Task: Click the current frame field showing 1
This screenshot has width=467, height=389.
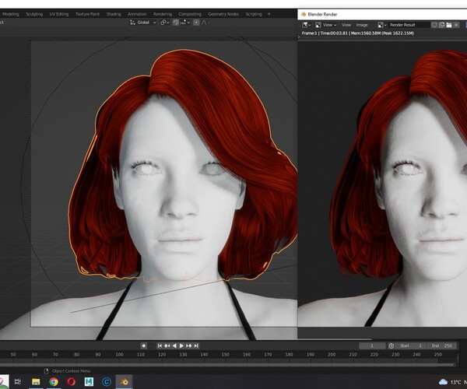Action: coord(372,346)
